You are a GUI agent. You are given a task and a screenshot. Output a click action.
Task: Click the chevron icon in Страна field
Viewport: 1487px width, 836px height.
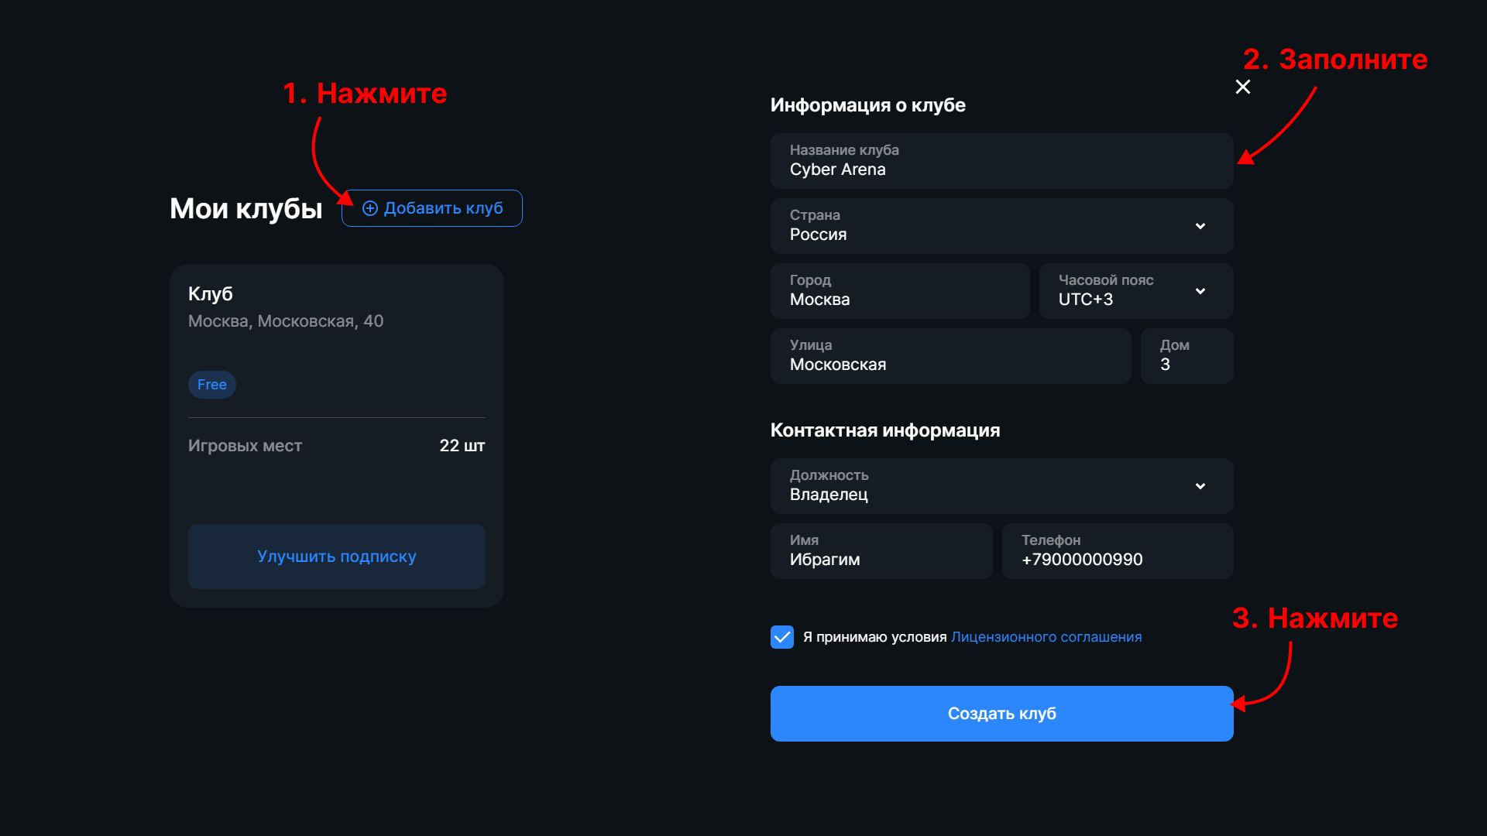tap(1200, 226)
